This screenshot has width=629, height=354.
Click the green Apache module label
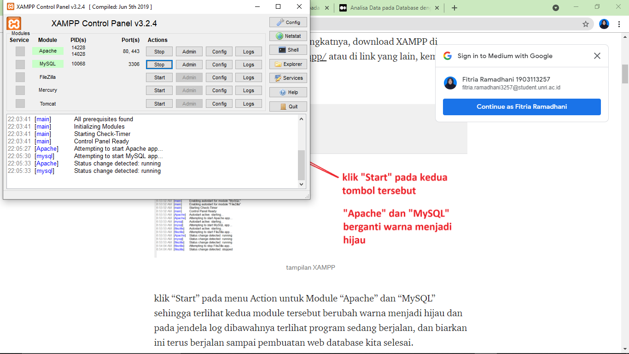click(x=48, y=51)
